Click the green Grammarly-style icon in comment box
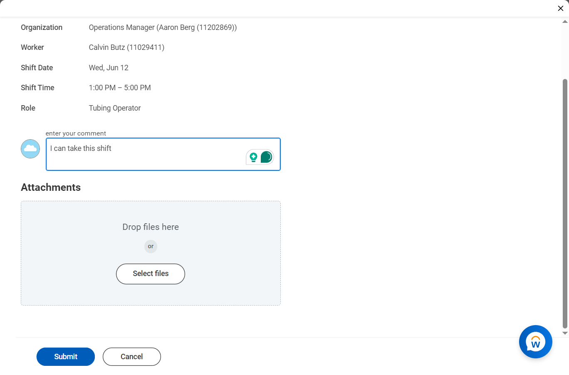569x375 pixels. tap(266, 157)
